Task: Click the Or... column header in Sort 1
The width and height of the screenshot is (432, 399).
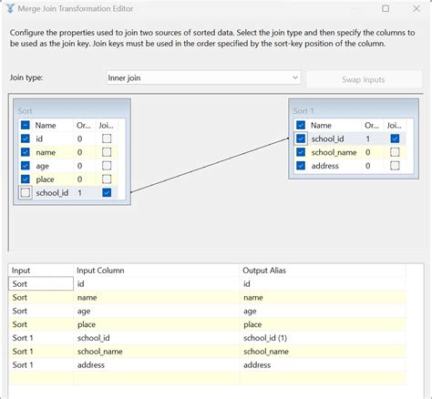Action: coord(372,125)
